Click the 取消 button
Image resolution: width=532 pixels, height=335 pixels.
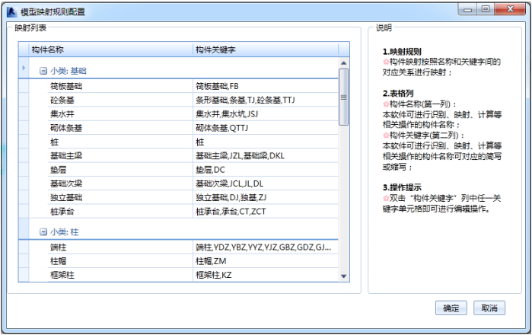point(489,308)
